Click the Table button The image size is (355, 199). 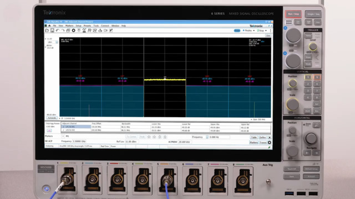coord(254,138)
